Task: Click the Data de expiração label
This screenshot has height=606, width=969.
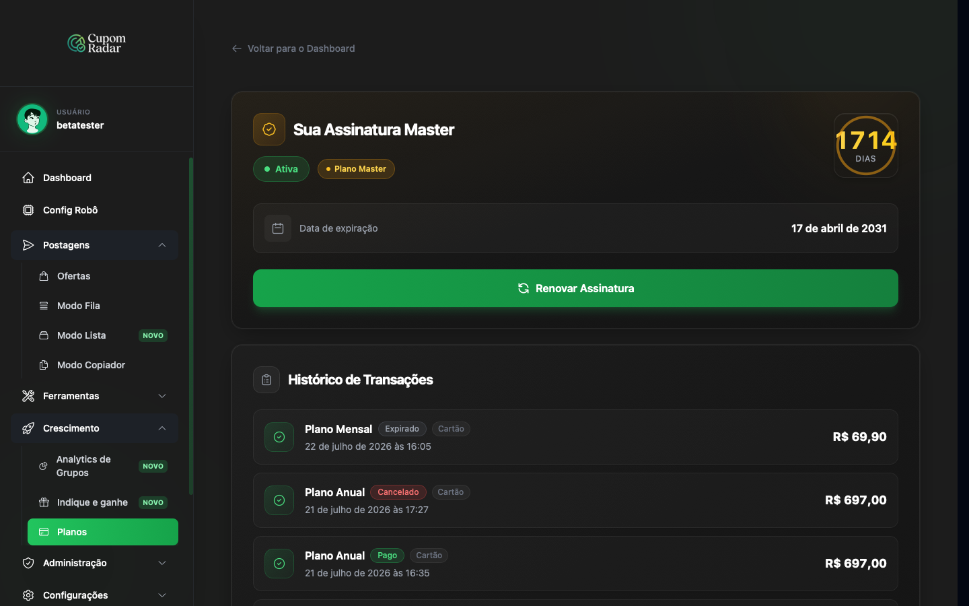Action: 338,228
